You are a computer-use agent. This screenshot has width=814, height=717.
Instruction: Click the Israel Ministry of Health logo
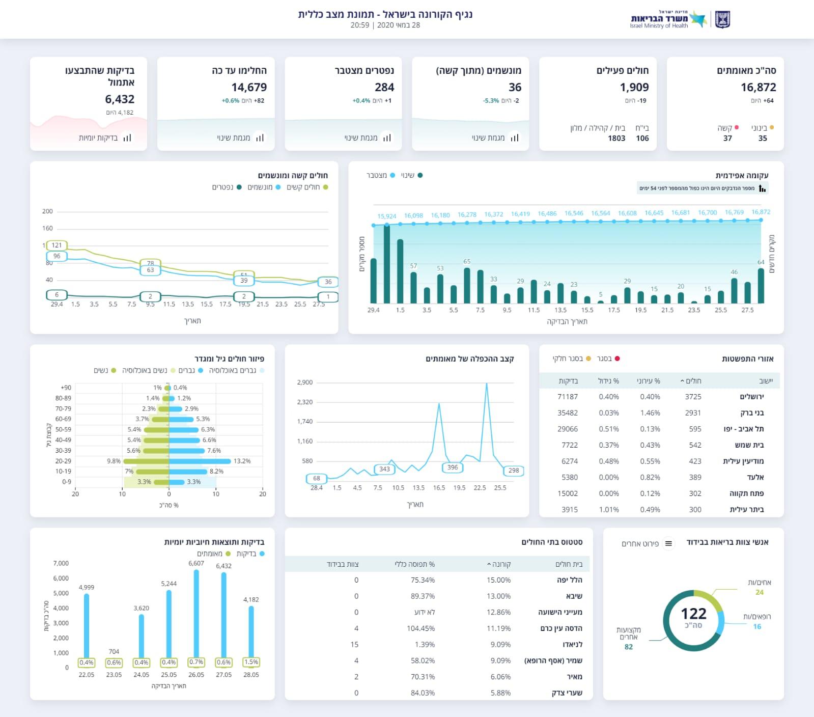pos(668,19)
